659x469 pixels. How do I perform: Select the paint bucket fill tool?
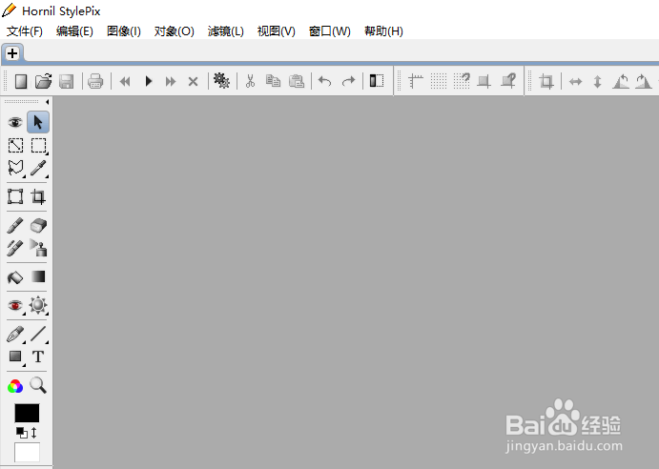[15, 277]
